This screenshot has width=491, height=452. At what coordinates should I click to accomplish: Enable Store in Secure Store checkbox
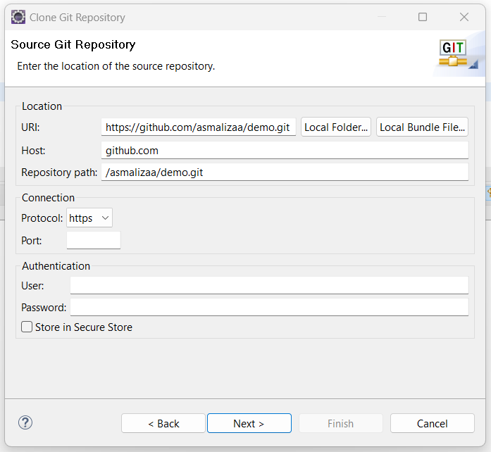(27, 327)
